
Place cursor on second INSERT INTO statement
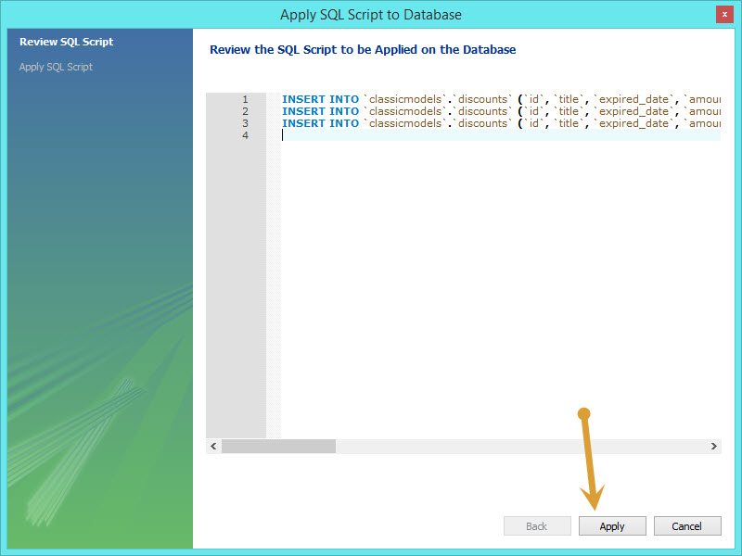click(501, 111)
